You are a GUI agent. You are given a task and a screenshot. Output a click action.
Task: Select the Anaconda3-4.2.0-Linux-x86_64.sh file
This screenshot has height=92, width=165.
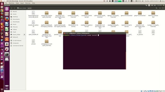[x=33, y=14]
